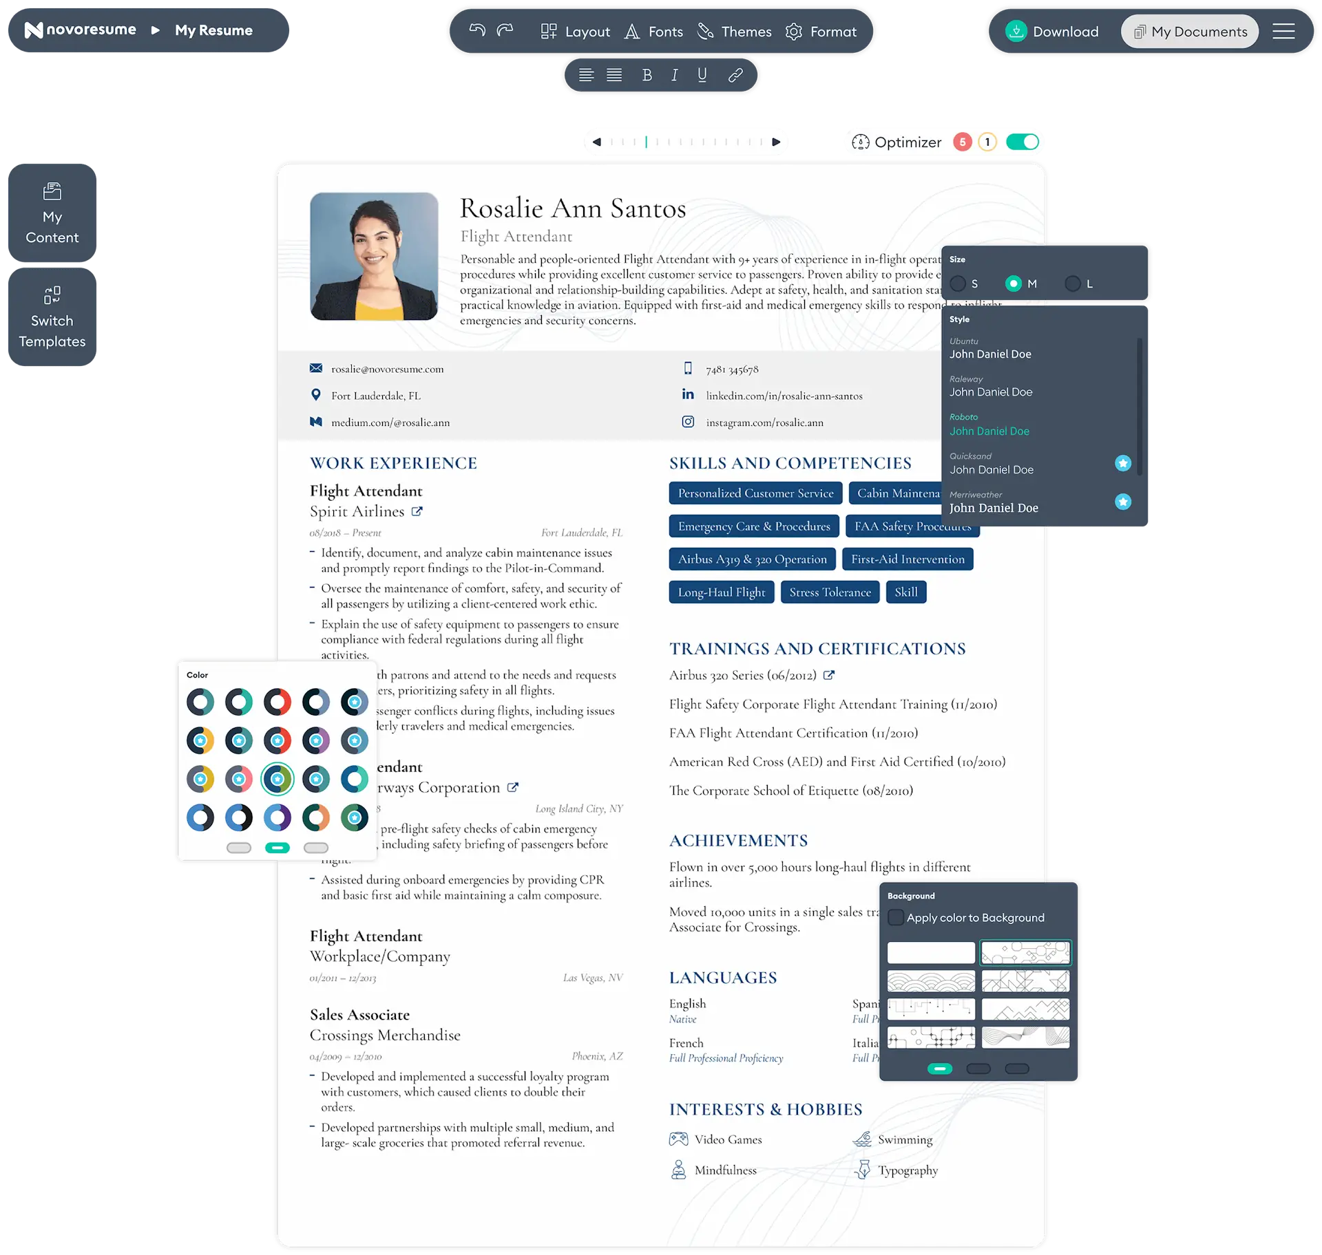Click the bold formatting icon
The width and height of the screenshot is (1322, 1255).
pos(648,76)
